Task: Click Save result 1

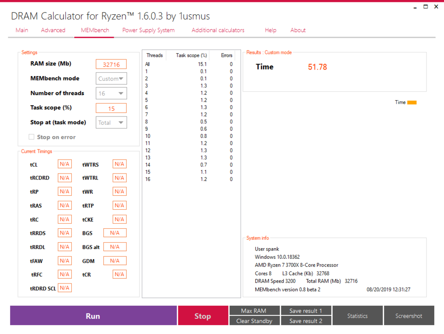Action: coord(306,310)
